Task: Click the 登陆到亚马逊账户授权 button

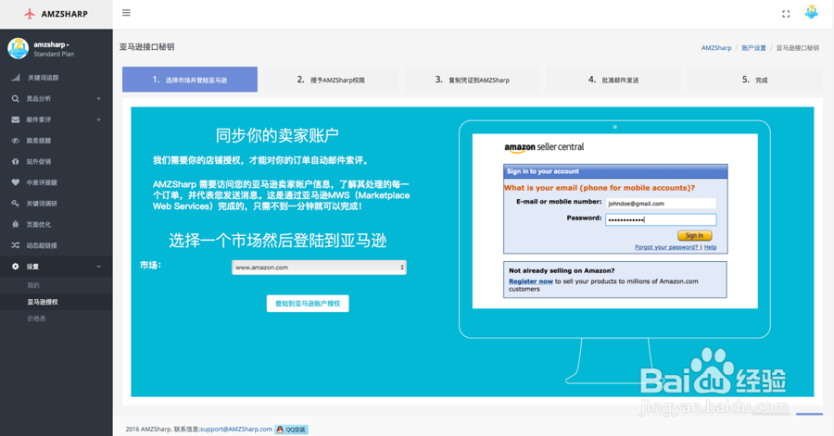Action: [x=308, y=304]
